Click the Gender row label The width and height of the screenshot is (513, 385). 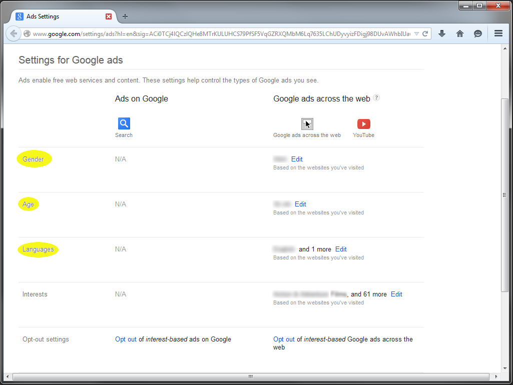[x=33, y=159]
